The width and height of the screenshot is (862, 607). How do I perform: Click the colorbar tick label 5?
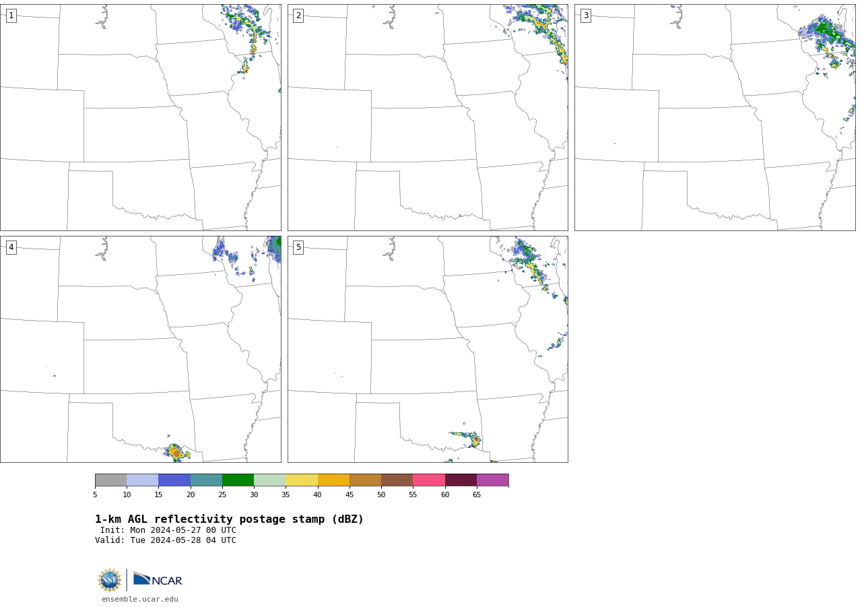point(95,495)
